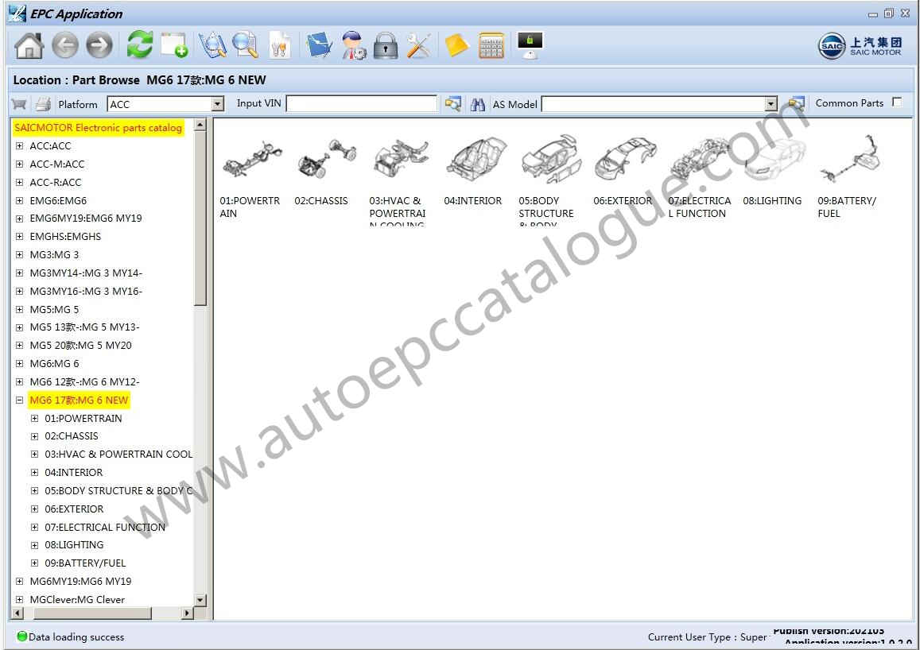Select MG3MY16-:MG 3 MY16- tree item
The width and height of the screenshot is (920, 650).
pyautogui.click(x=86, y=292)
